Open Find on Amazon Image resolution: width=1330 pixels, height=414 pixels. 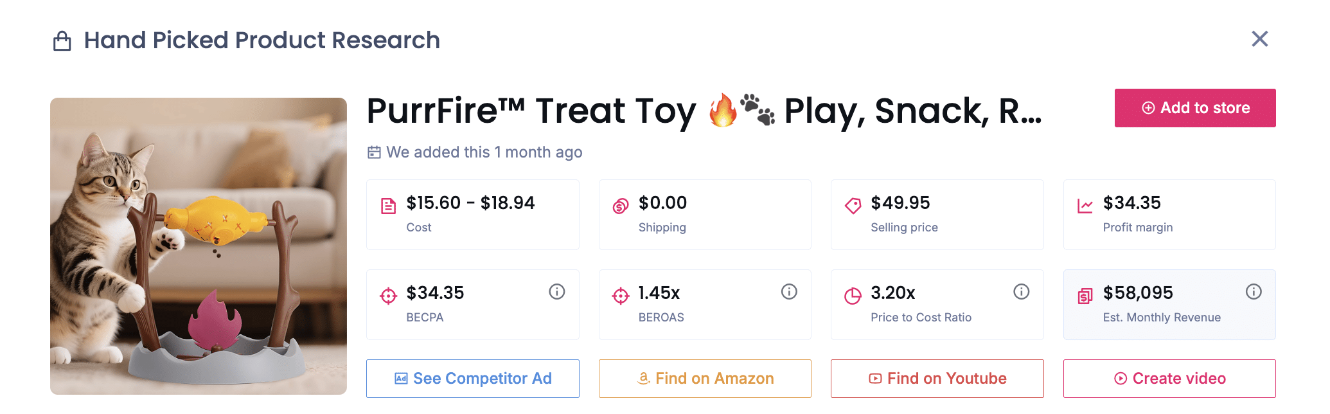(x=704, y=378)
